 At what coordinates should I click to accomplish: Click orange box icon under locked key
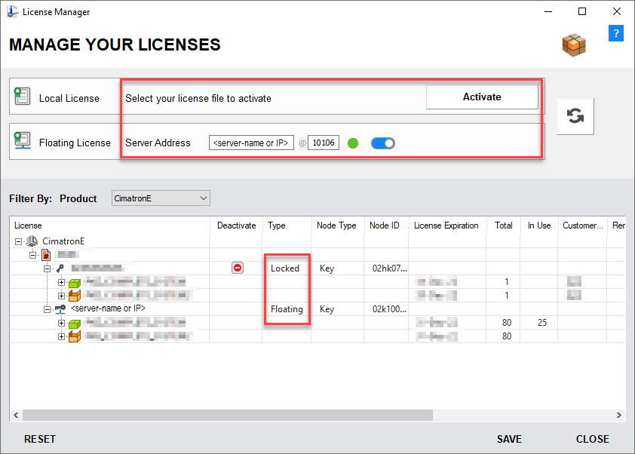tap(75, 296)
